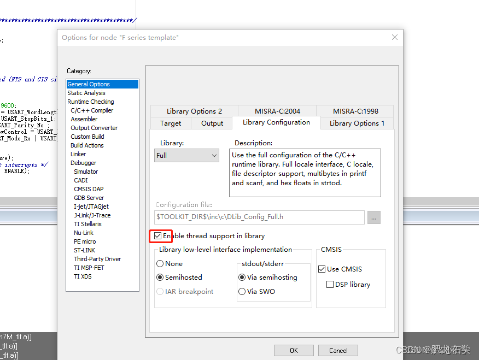Close the Options dialog with the X

coord(394,37)
